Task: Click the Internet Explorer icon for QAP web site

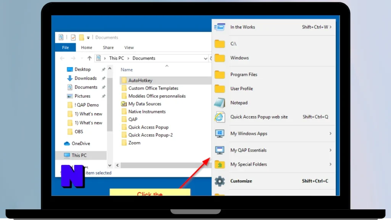Action: tap(220, 117)
